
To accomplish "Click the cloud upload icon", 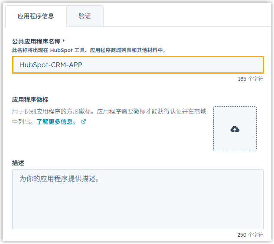I will 235,129.
